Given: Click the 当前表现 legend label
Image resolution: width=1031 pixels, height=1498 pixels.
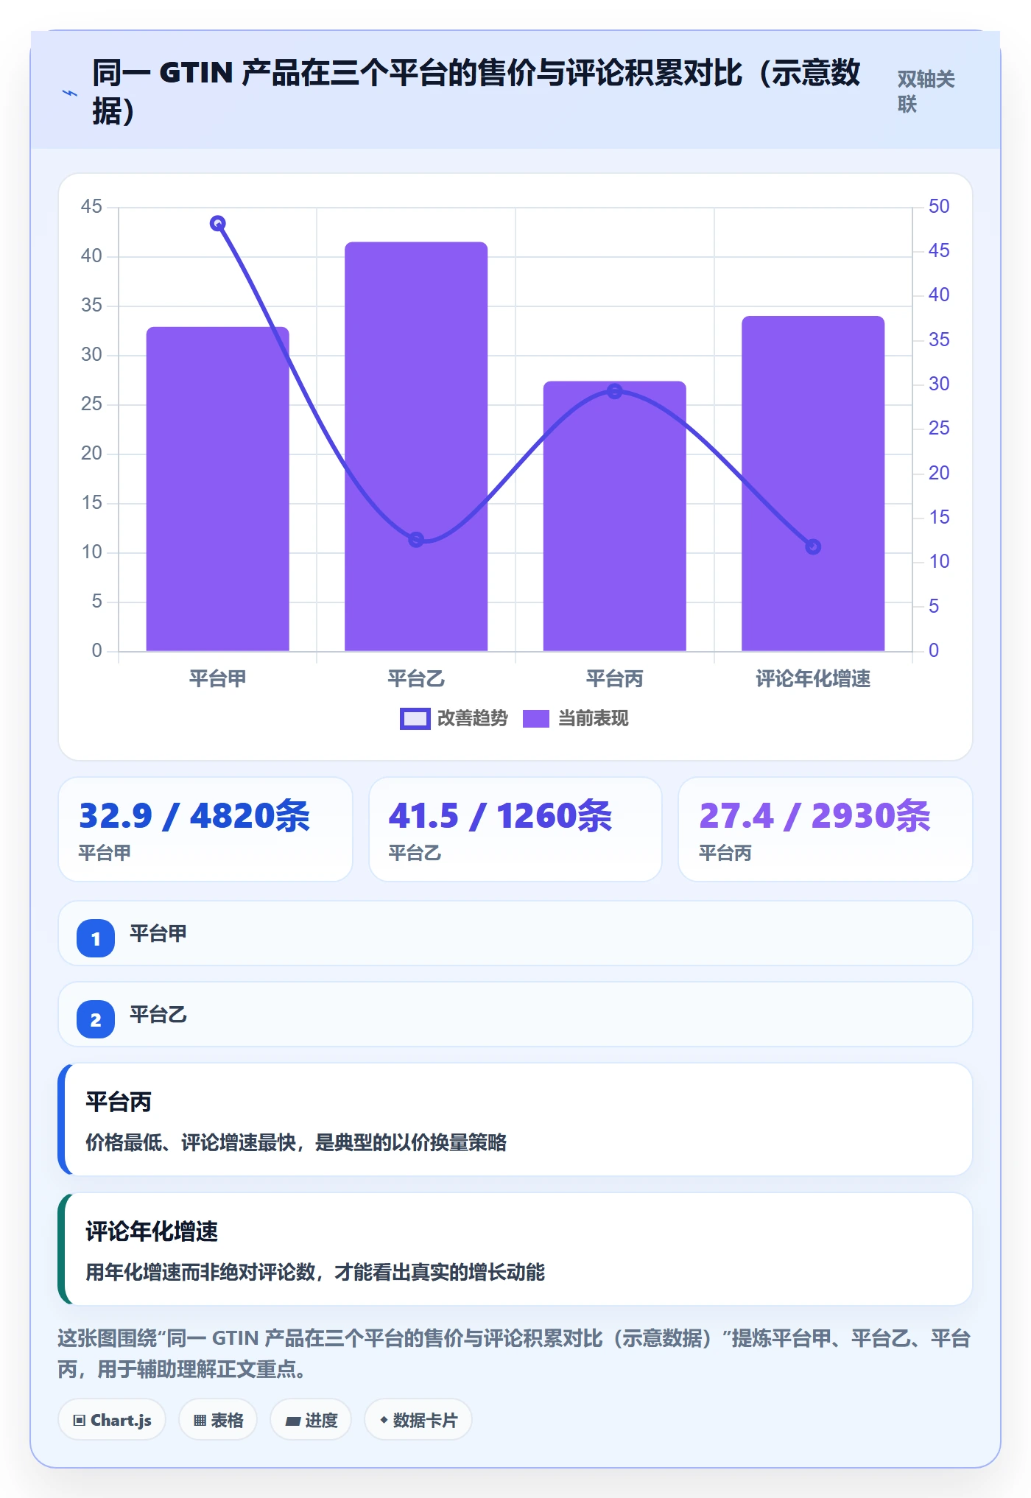Looking at the screenshot, I should click(593, 719).
